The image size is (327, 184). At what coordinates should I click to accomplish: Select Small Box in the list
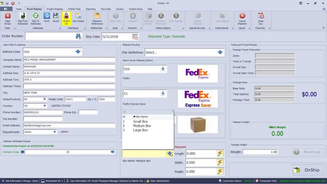148,121
